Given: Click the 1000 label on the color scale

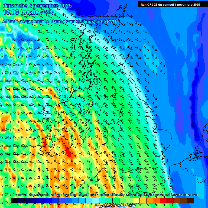Looking at the screenshot, I should tap(100, 195).
